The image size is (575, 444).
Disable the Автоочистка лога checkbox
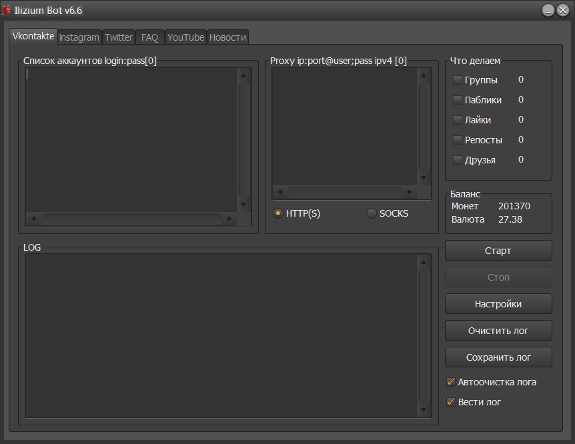(x=451, y=382)
